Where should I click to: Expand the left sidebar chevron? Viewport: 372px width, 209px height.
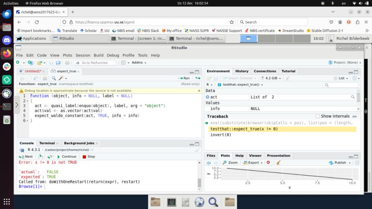17,105
